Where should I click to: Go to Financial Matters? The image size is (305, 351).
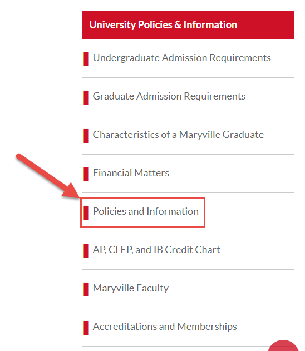point(131,173)
